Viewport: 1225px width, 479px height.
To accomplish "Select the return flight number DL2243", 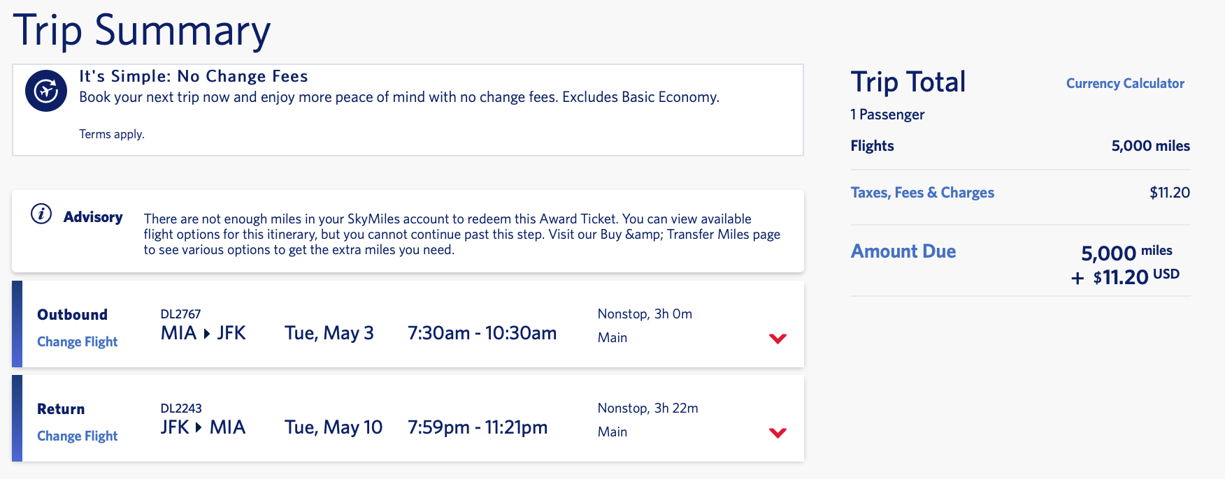I will coord(181,408).
